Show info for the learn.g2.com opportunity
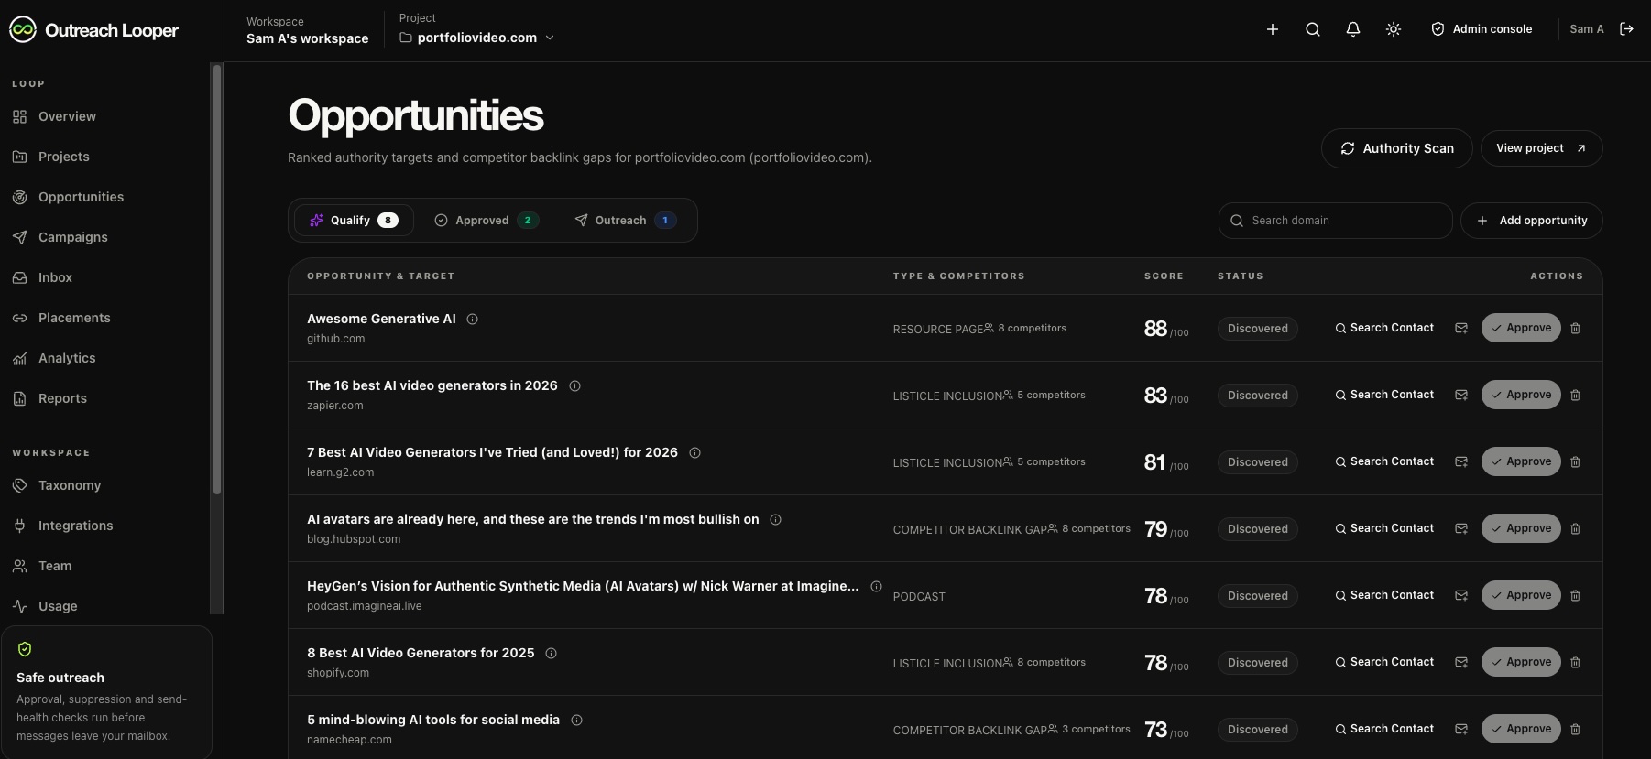1651x759 pixels. pos(695,453)
